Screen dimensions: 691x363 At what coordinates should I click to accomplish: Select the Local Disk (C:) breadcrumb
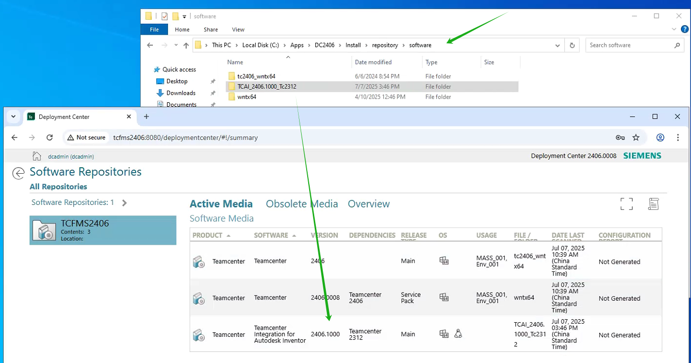(260, 45)
